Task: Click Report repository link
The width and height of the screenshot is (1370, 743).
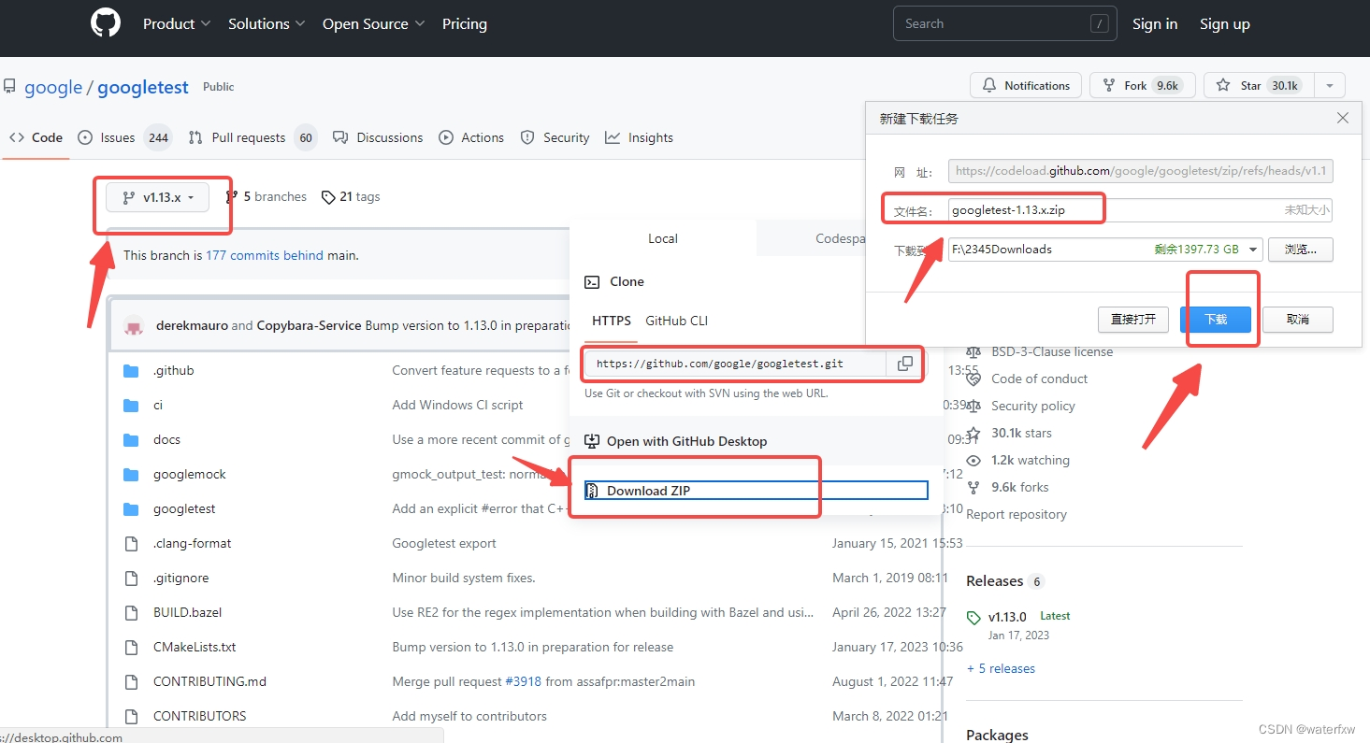Action: [1017, 515]
